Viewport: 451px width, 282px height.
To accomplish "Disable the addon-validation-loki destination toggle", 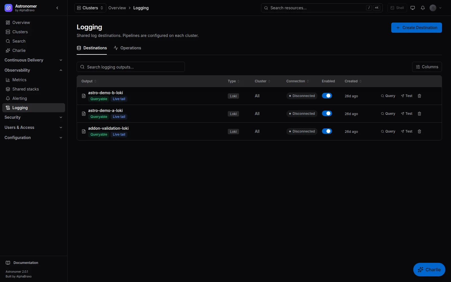I will 327,131.
